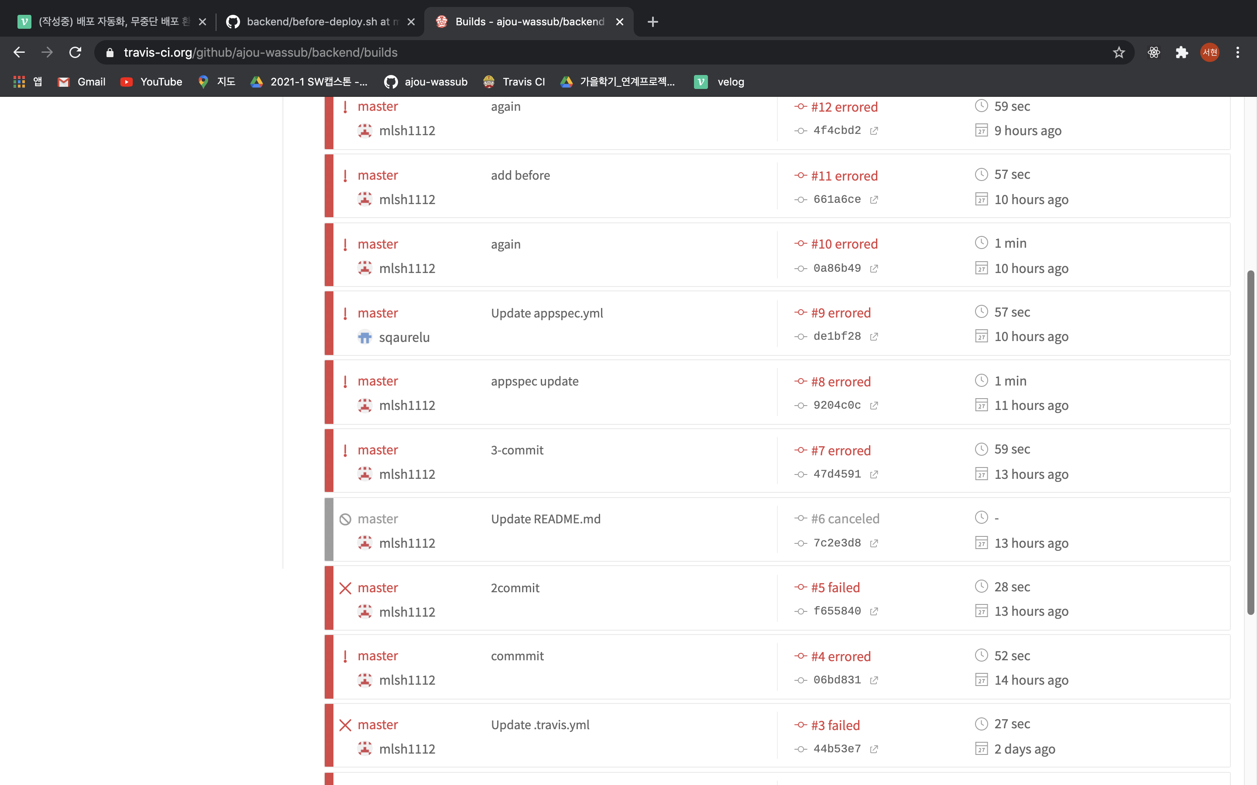Click the browser back arrow
Image resolution: width=1257 pixels, height=785 pixels.
point(19,52)
